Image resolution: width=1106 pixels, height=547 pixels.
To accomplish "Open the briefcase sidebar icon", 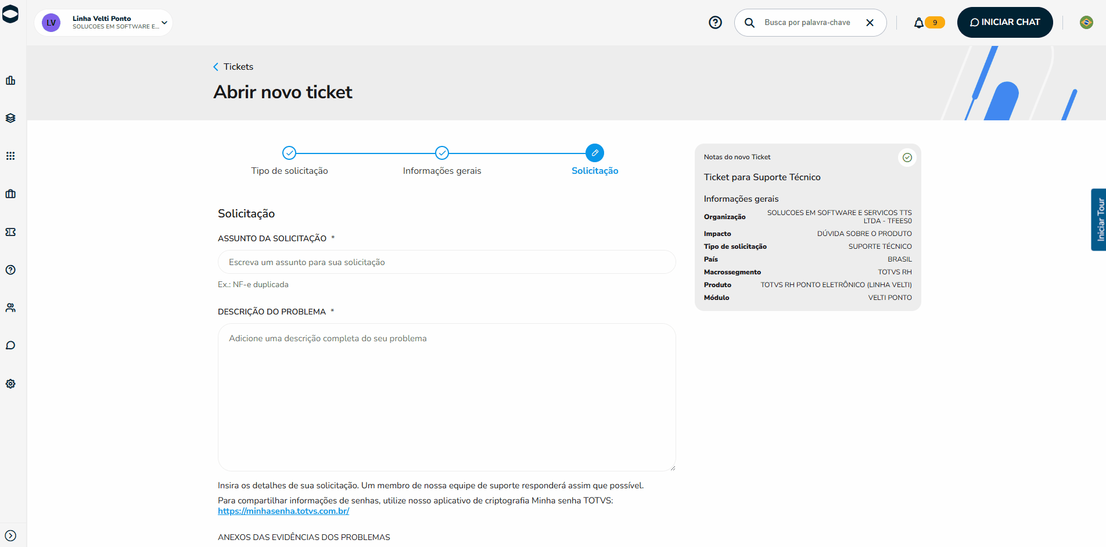I will [10, 194].
